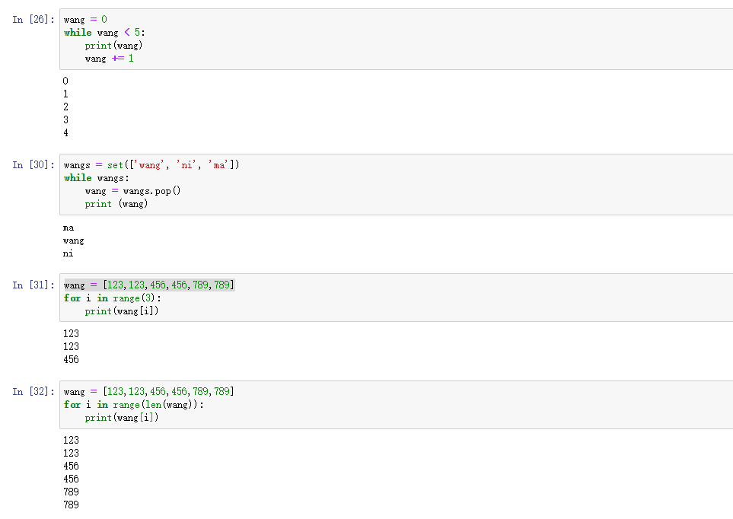The height and width of the screenshot is (519, 733).
Task: Click the '456' output of cell 31
Action: tap(71, 360)
